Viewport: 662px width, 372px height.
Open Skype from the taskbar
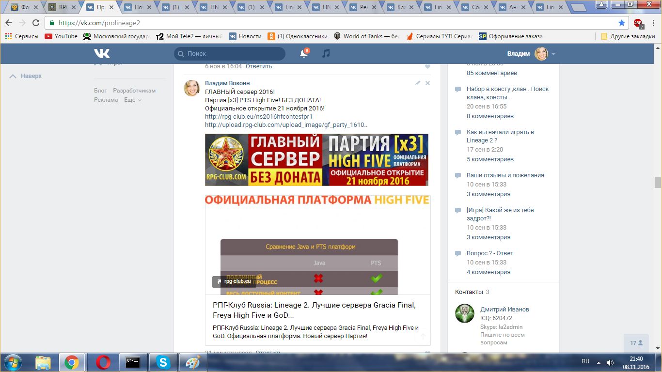[x=163, y=362]
